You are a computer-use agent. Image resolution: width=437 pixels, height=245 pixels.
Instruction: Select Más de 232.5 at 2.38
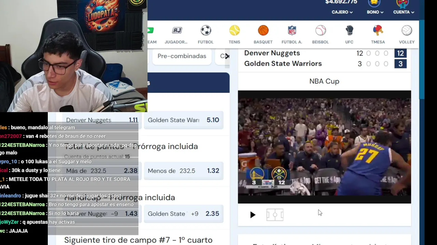pyautogui.click(x=101, y=171)
